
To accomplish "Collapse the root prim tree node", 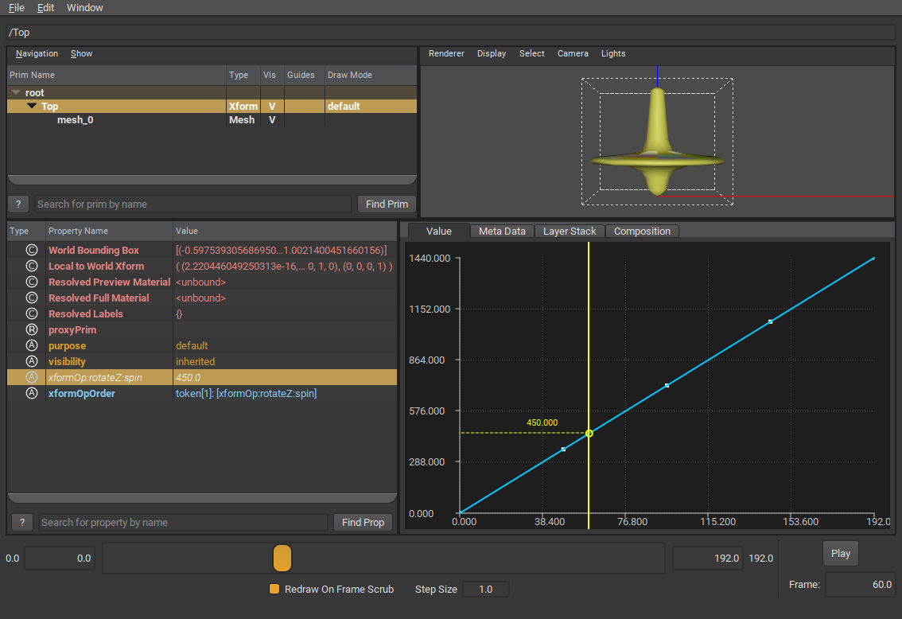I will tap(16, 92).
